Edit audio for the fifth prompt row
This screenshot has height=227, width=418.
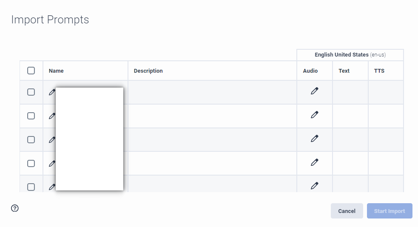(x=315, y=185)
